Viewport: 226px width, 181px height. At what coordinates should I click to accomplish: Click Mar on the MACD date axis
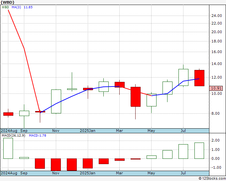point(120,173)
